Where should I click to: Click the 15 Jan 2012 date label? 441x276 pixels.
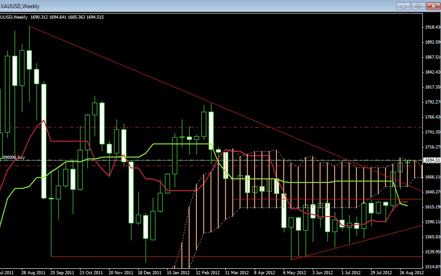click(178, 273)
